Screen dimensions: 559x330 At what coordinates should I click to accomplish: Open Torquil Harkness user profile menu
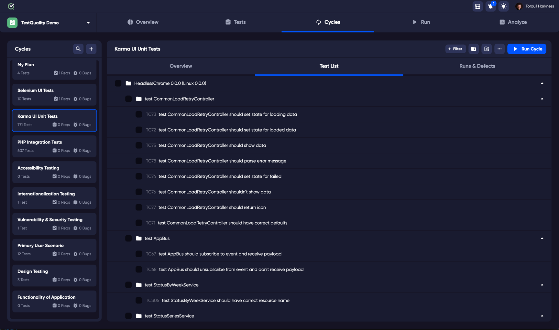[534, 6]
